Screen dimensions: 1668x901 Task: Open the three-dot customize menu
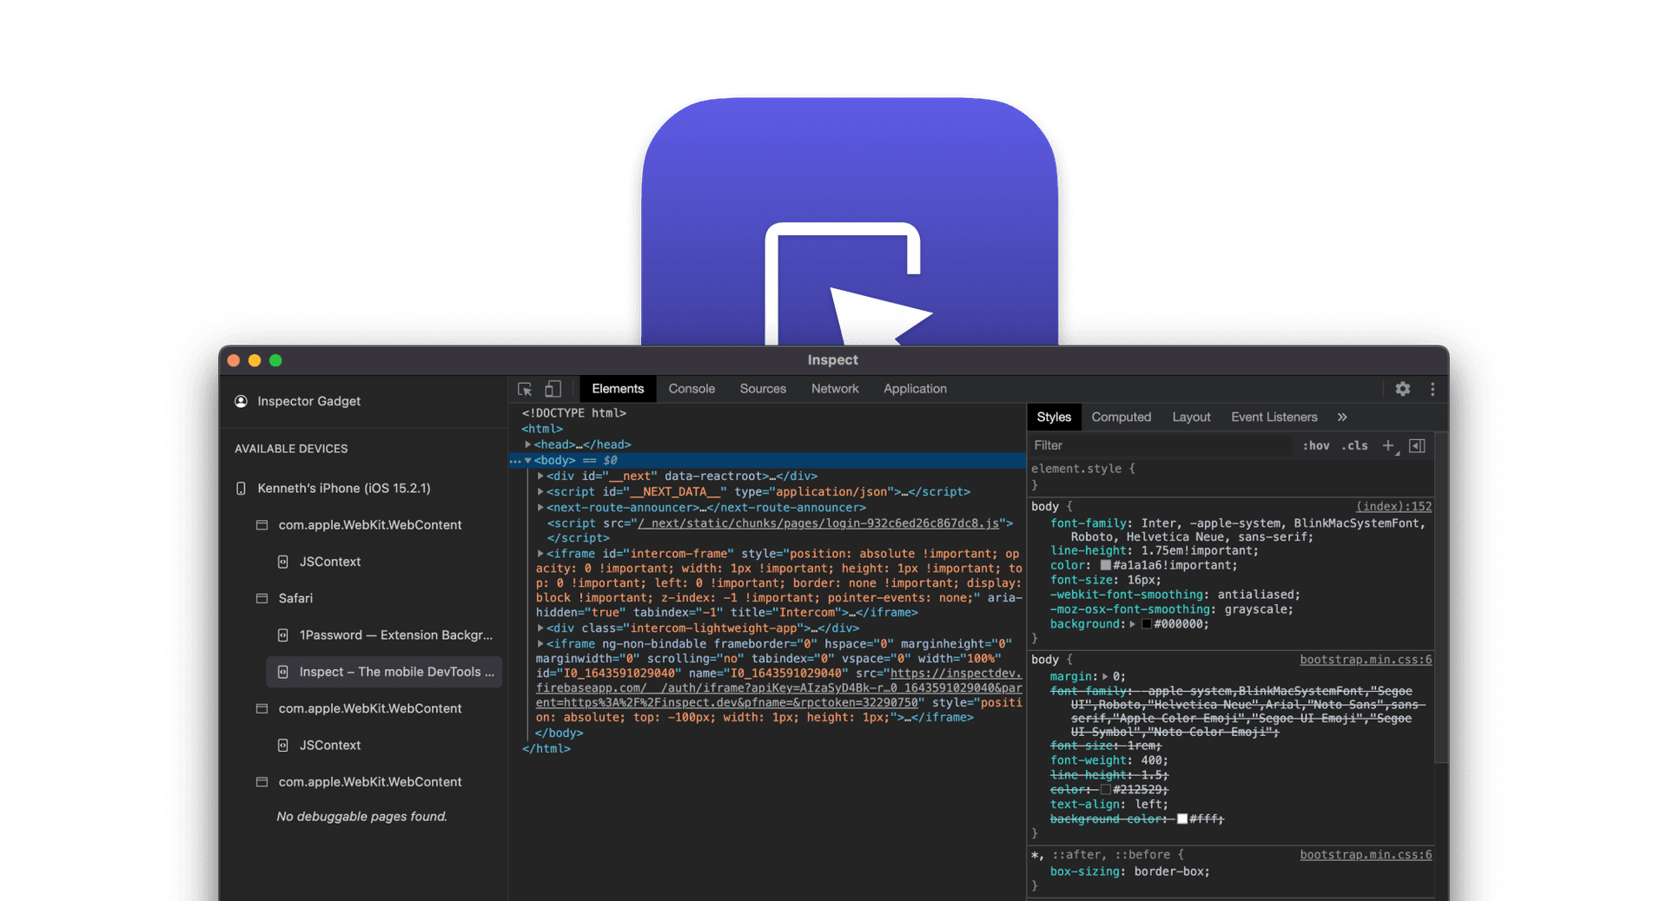(1433, 389)
